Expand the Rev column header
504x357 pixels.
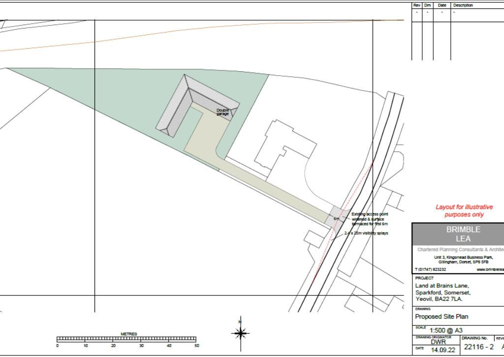pos(416,5)
